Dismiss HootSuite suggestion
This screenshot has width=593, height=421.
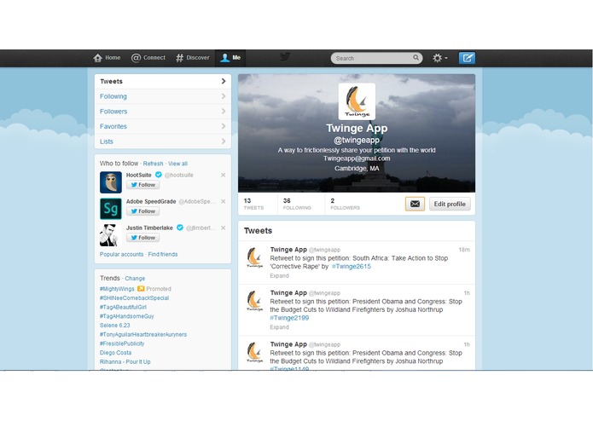point(224,175)
